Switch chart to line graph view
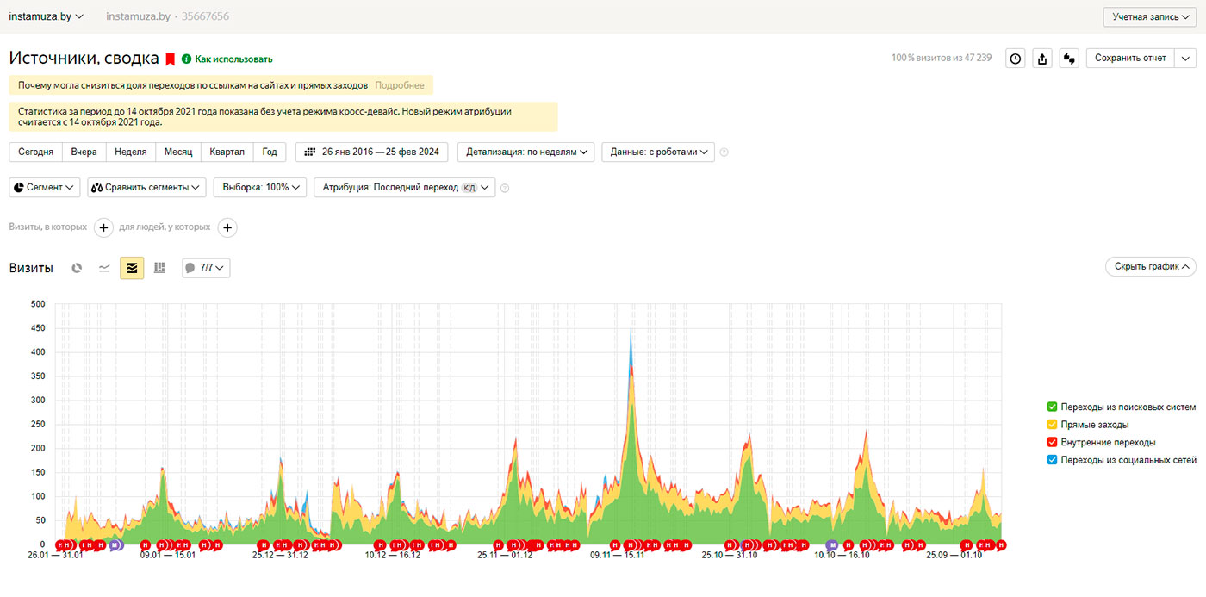This screenshot has height=597, width=1206. click(x=104, y=268)
